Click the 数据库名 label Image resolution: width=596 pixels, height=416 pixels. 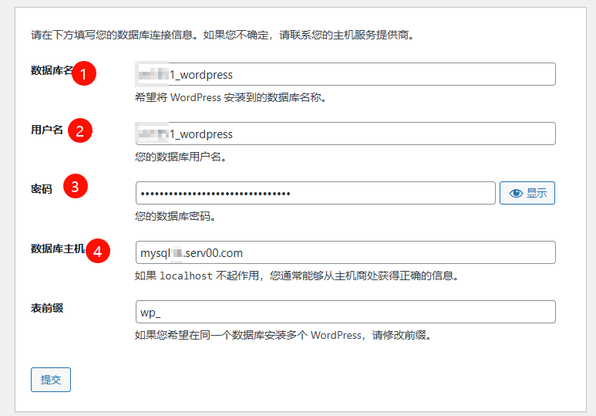click(x=52, y=70)
